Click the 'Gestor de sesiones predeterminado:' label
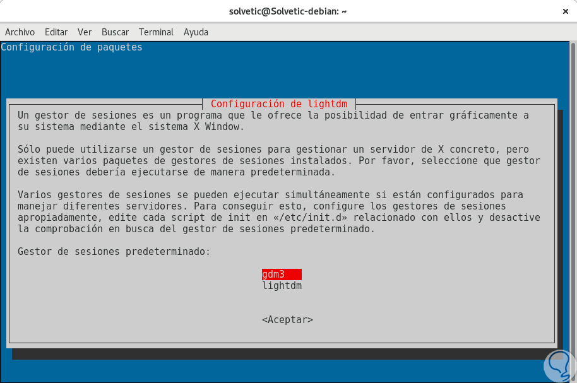The height and width of the screenshot is (383, 577). click(114, 252)
